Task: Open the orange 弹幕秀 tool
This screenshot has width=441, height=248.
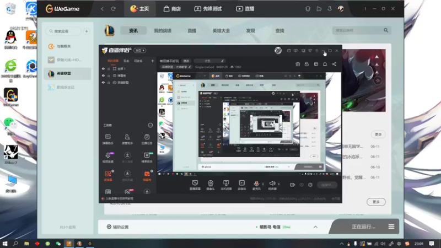Action: point(147,176)
